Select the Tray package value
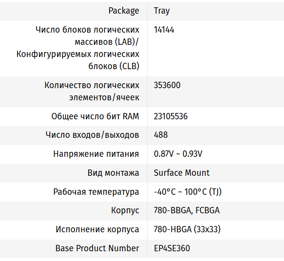The image size is (284, 261). 162,11
